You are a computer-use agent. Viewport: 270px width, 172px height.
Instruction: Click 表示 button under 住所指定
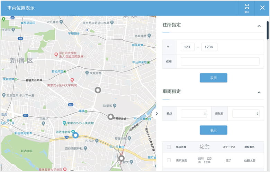point(213,78)
